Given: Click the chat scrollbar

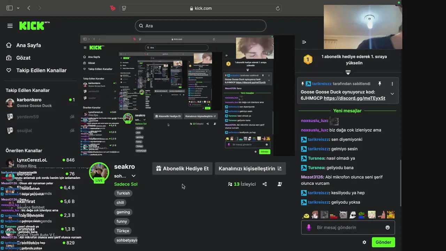Looking at the screenshot, I should (x=401, y=183).
